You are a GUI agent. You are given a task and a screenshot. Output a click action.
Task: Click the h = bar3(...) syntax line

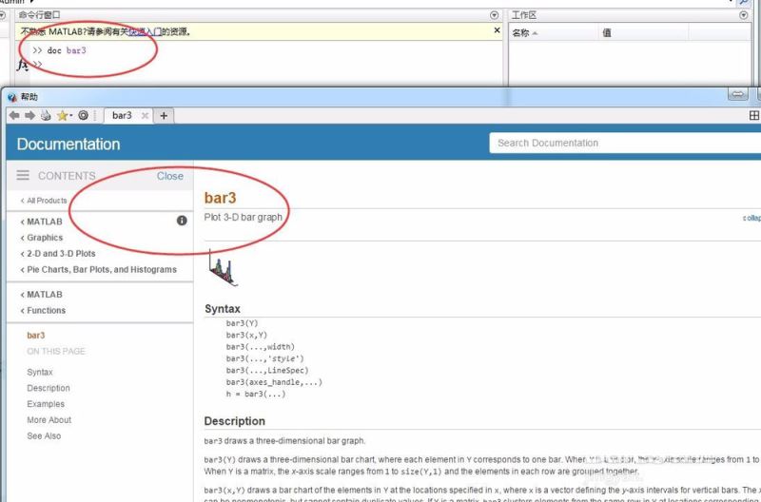(256, 394)
